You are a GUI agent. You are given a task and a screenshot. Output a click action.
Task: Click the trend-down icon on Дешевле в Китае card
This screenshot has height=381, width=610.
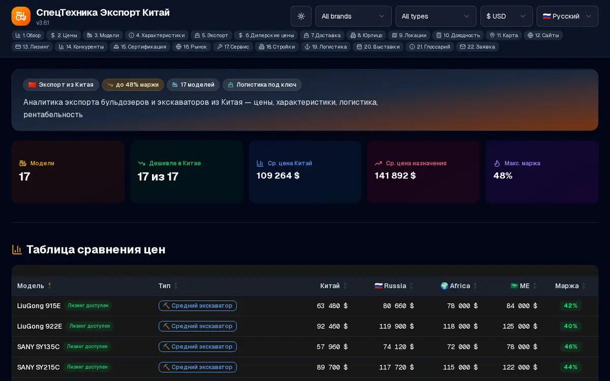pyautogui.click(x=142, y=163)
